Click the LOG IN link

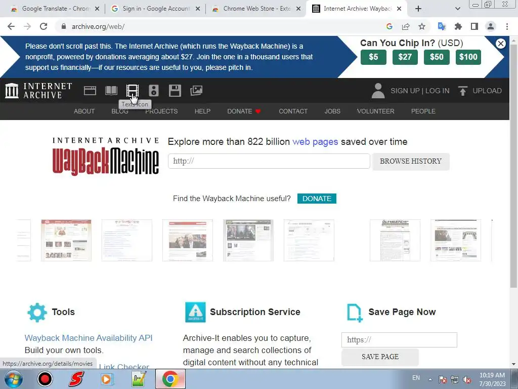pyautogui.click(x=438, y=91)
